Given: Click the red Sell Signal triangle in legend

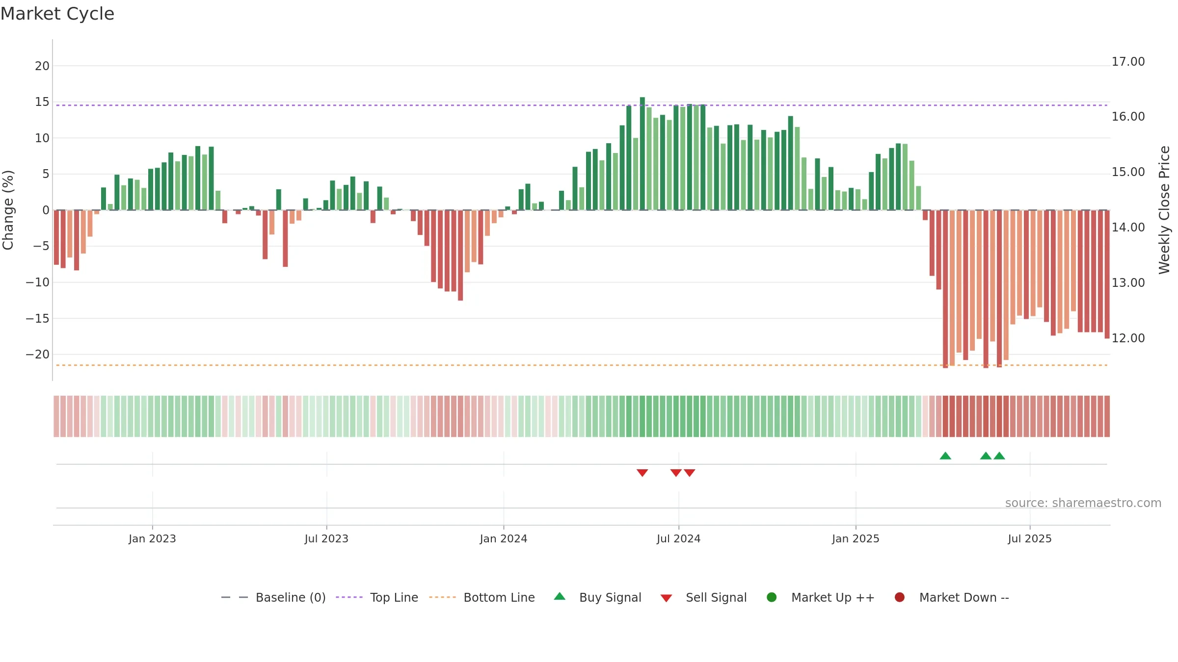Looking at the screenshot, I should (666, 598).
